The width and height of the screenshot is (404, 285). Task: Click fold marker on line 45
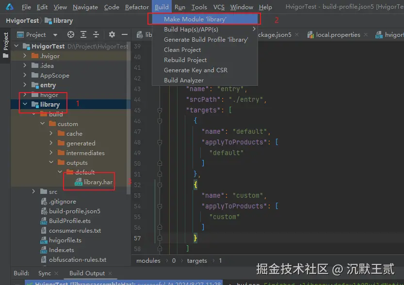[160, 110]
